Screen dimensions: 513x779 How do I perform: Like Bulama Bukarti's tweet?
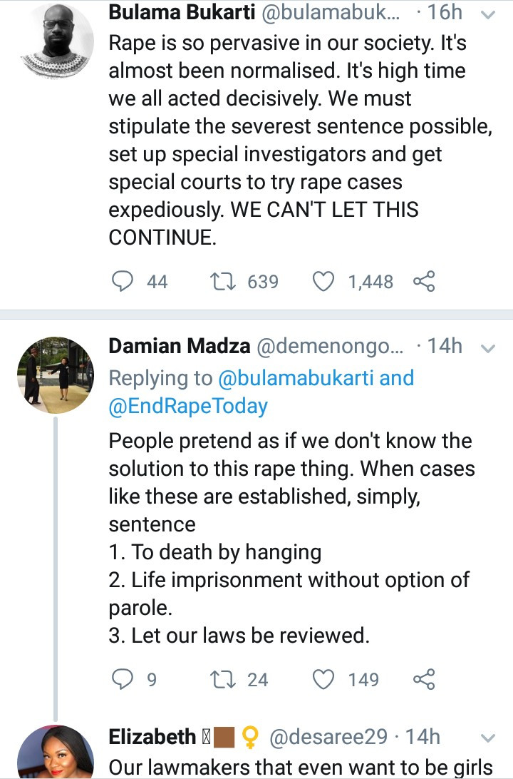pyautogui.click(x=325, y=282)
